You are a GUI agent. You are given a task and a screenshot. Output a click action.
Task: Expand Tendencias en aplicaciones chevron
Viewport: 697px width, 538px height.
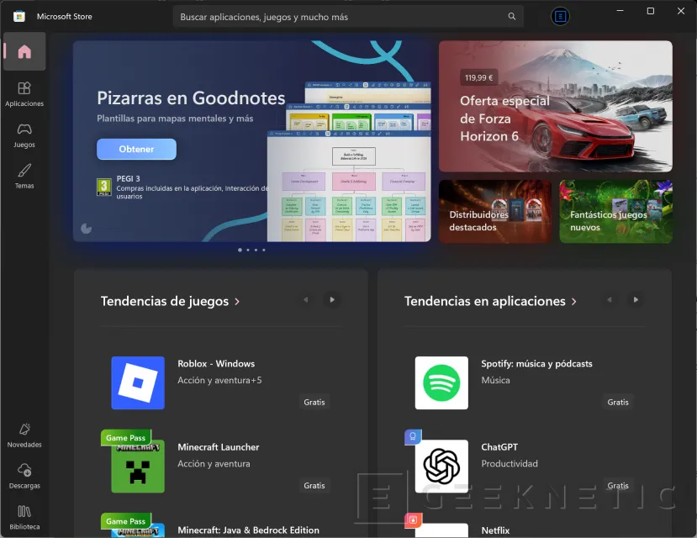[574, 302]
